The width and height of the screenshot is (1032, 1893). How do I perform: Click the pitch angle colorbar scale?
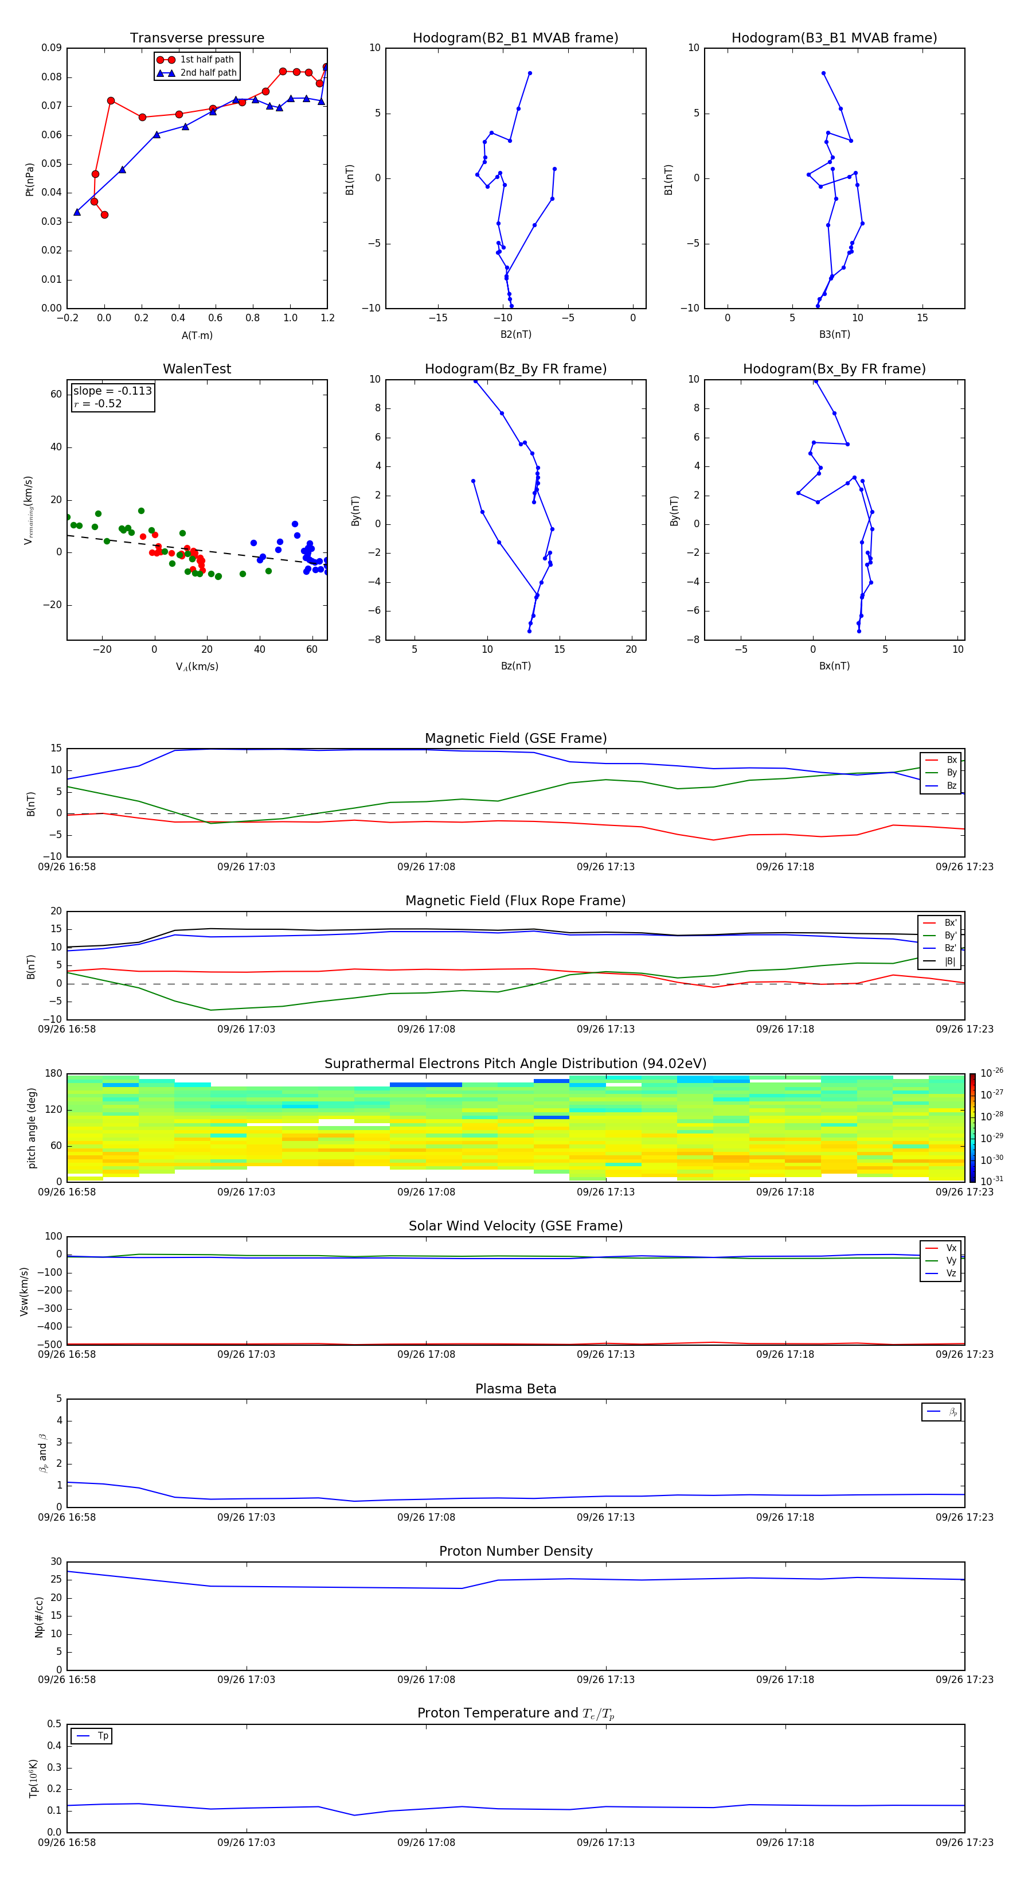point(972,1128)
